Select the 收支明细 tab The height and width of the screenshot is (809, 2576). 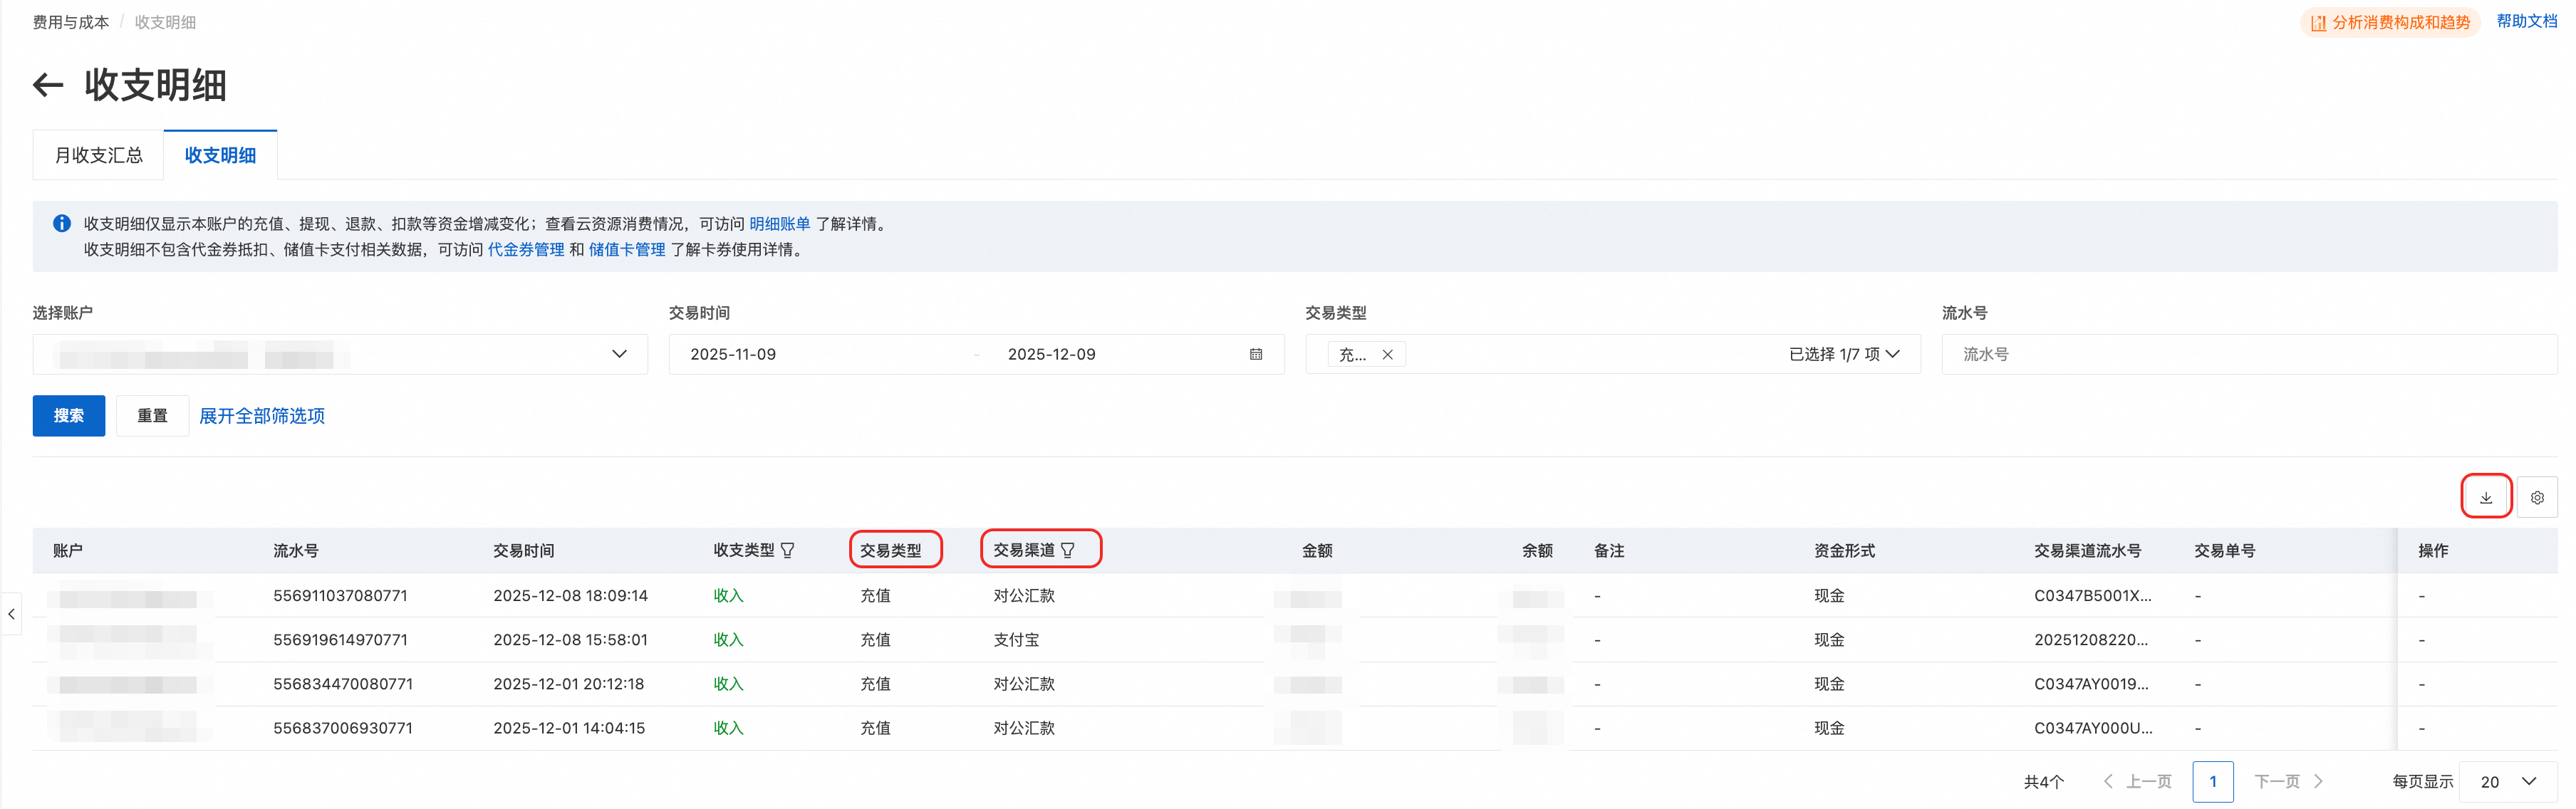[x=220, y=155]
